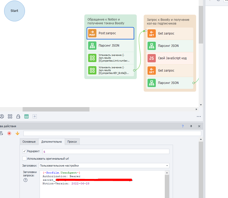Select last Парсинг JSON in Boosty block
This screenshot has width=228, height=198.
pyautogui.click(x=170, y=83)
